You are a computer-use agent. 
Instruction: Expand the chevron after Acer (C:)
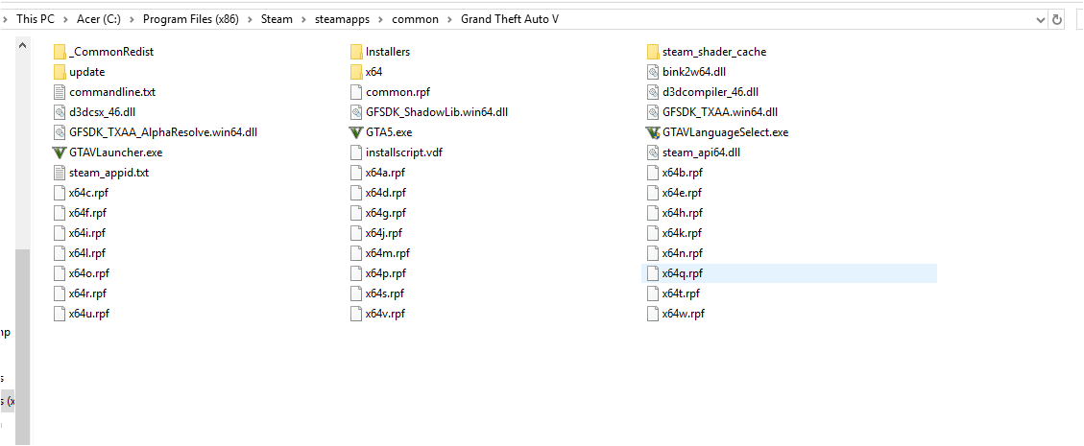click(x=132, y=20)
